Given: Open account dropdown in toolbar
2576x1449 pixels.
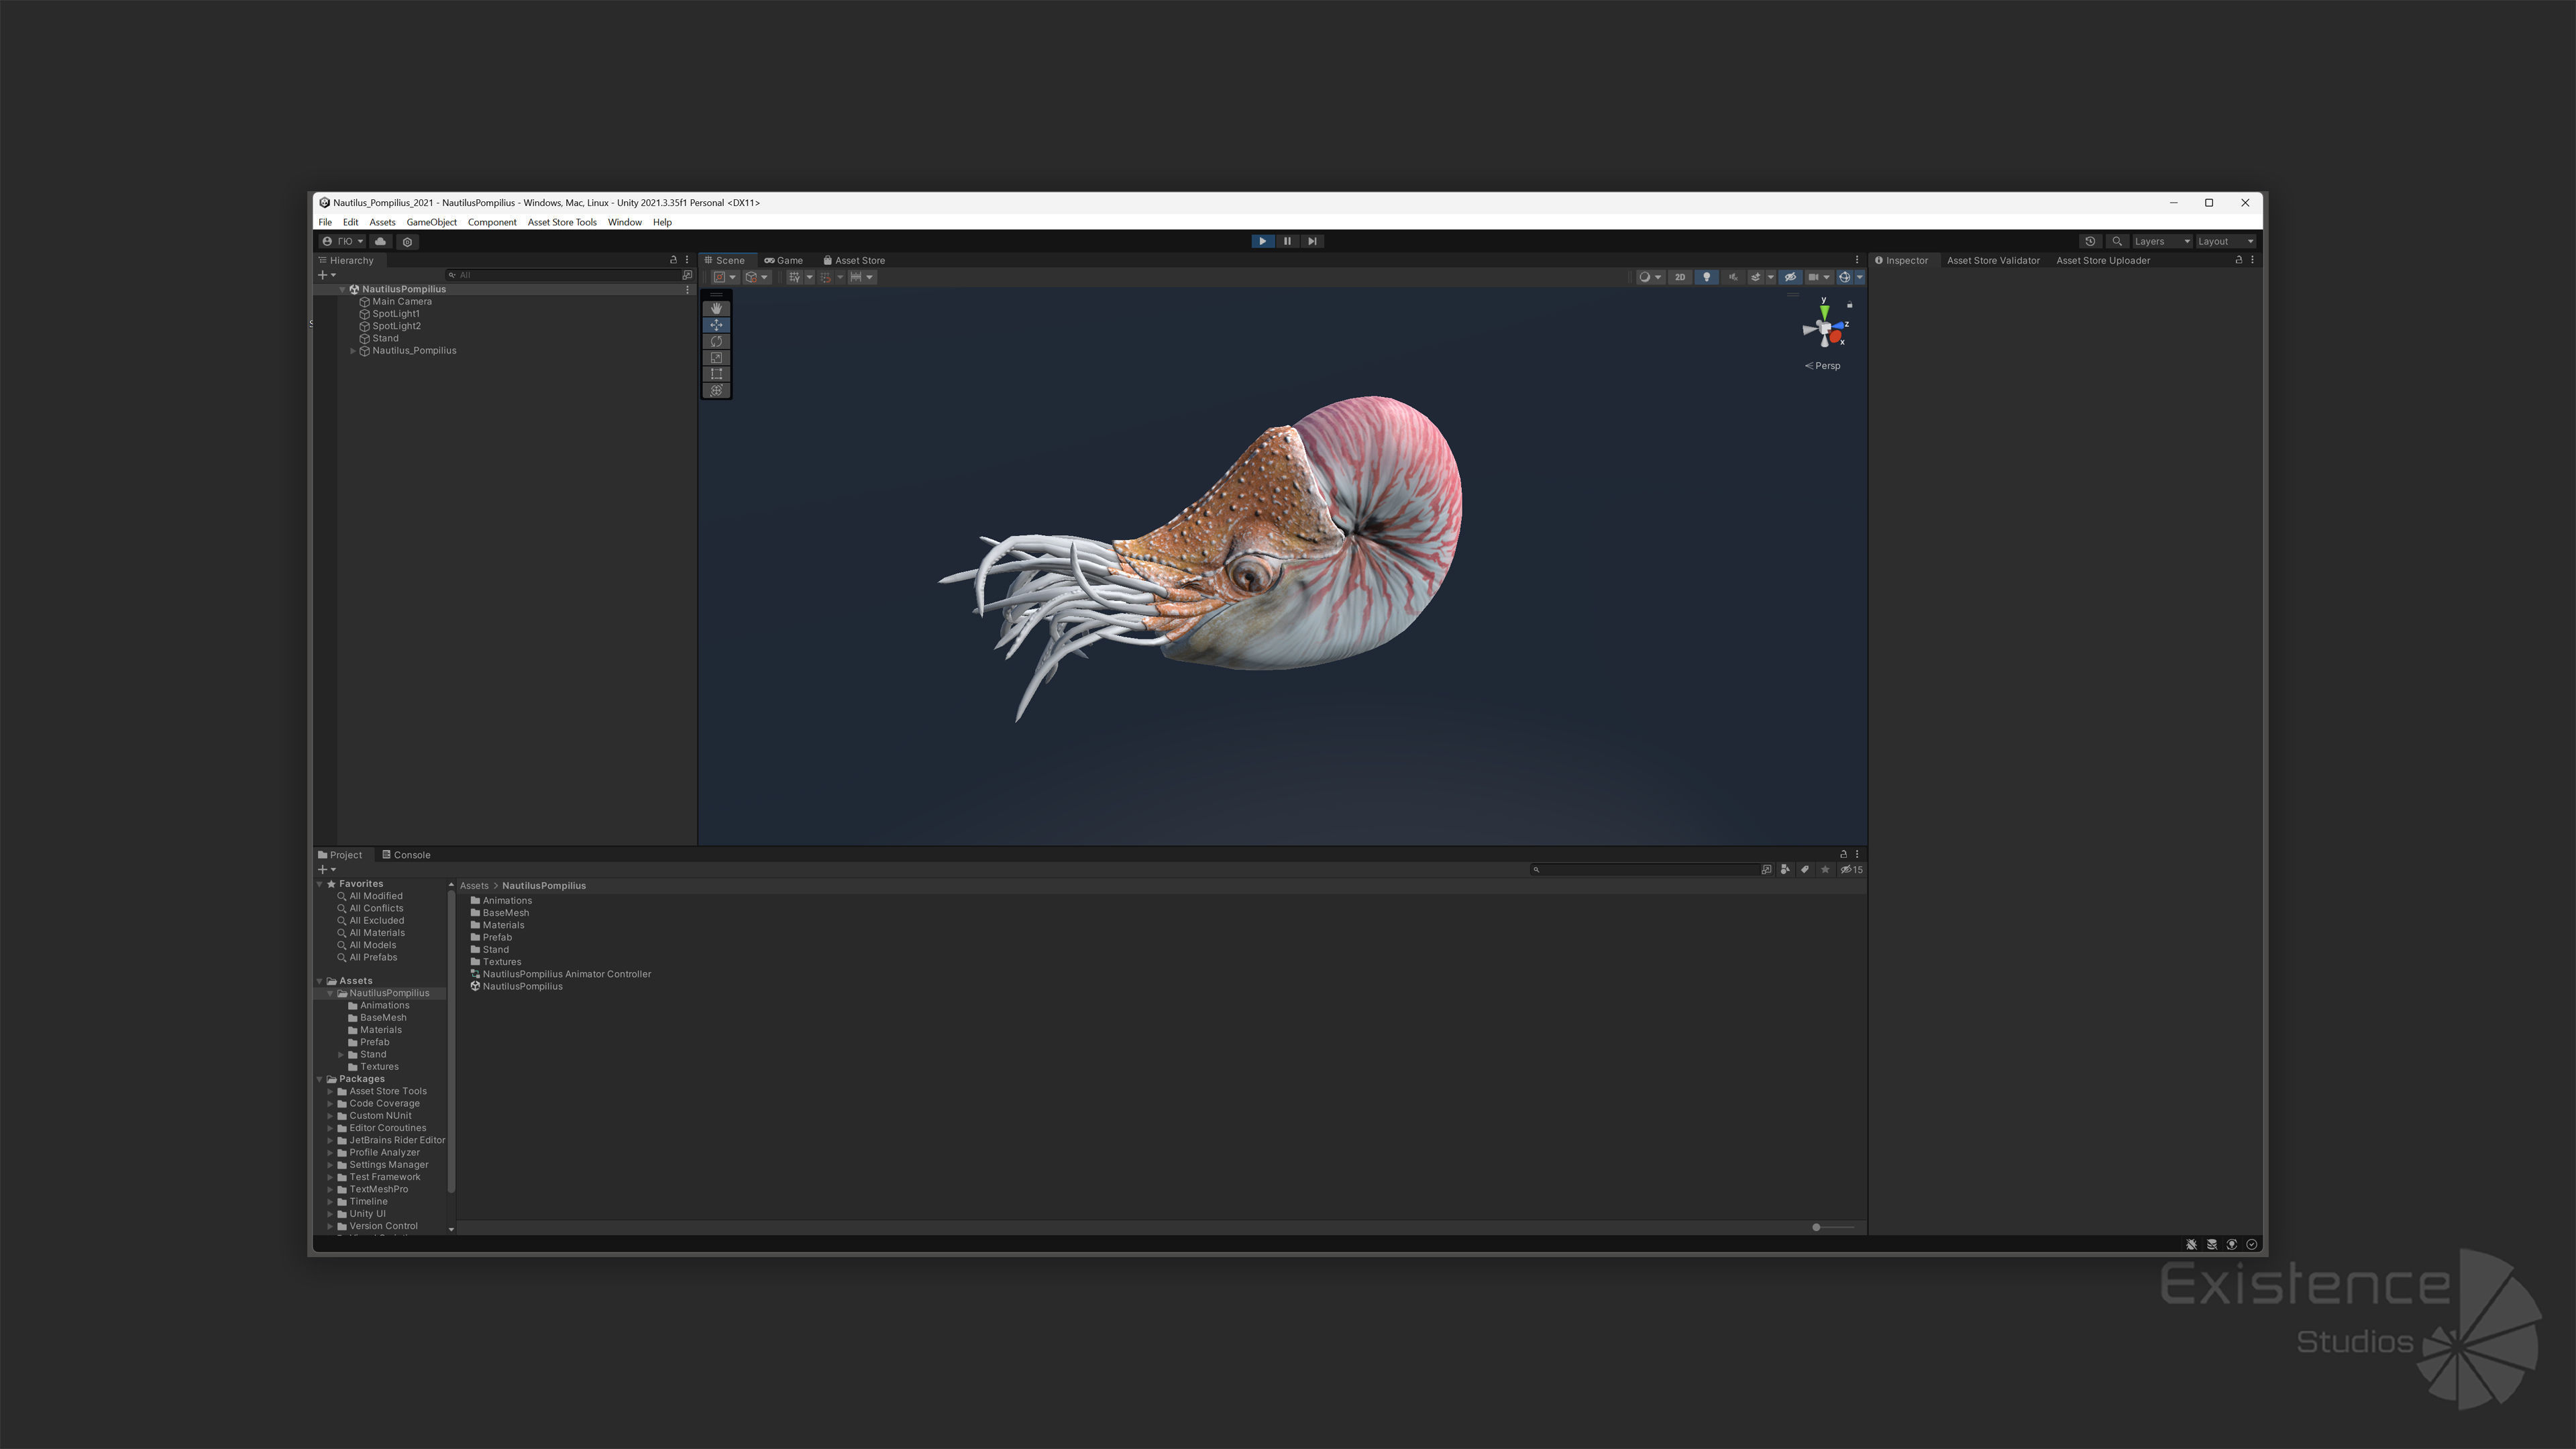Looking at the screenshot, I should pos(343,241).
